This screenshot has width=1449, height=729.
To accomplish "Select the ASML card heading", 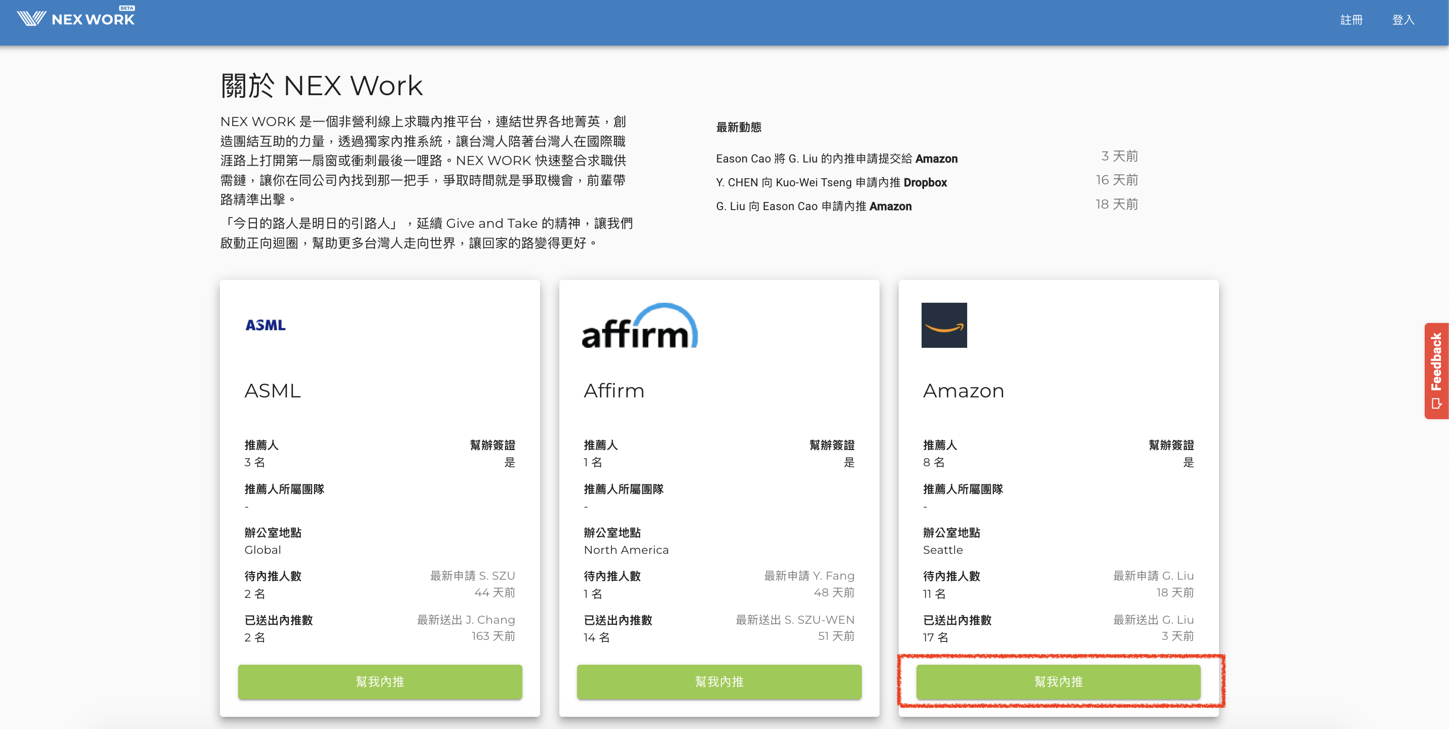I will point(272,391).
